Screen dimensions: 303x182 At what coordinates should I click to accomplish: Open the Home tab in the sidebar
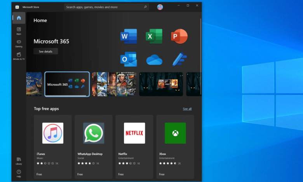click(x=19, y=18)
